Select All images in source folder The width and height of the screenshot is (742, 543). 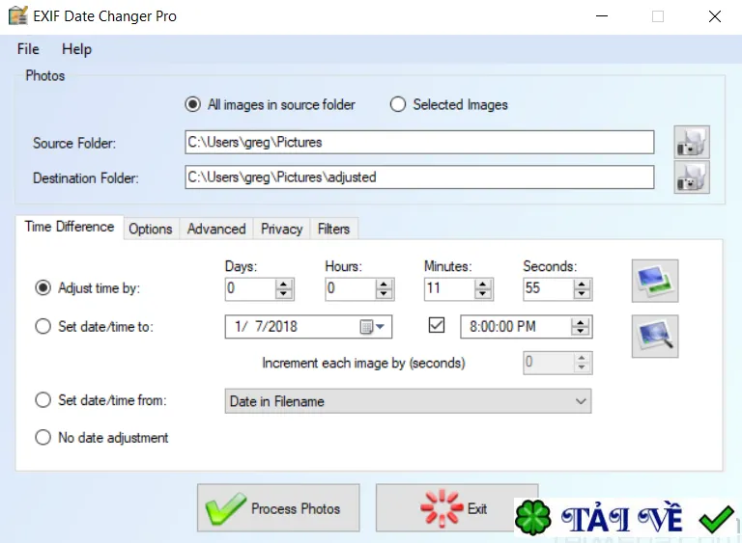click(x=192, y=104)
